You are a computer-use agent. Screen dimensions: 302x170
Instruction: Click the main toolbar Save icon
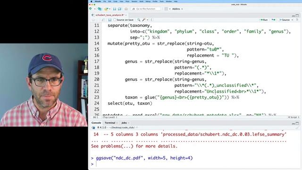tap(115, 9)
